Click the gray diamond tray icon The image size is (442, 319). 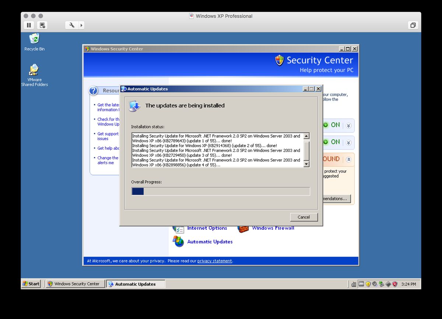click(388, 284)
